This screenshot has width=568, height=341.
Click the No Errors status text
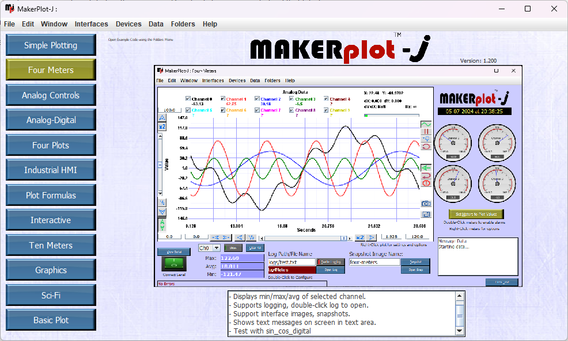pyautogui.click(x=166, y=284)
